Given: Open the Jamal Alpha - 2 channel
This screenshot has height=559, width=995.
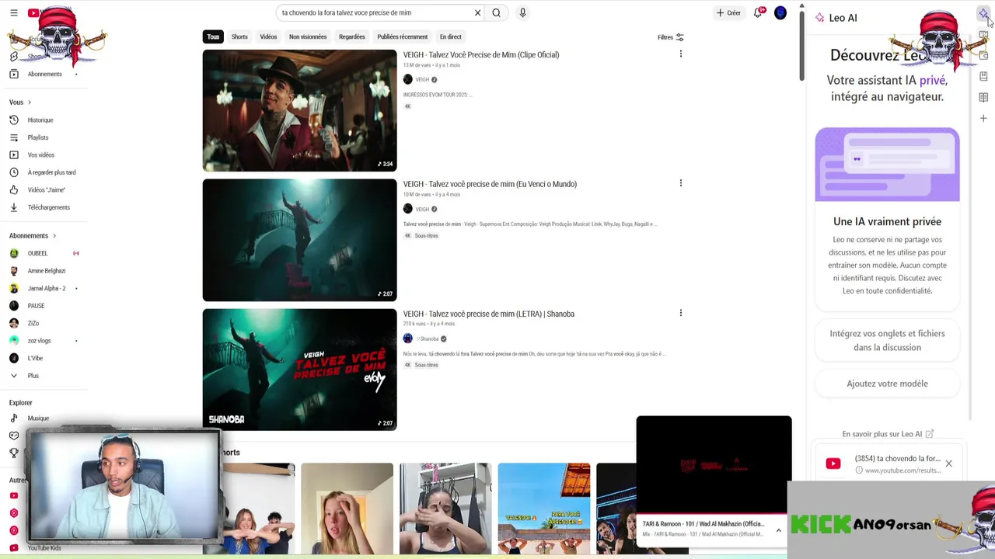Looking at the screenshot, I should [46, 288].
